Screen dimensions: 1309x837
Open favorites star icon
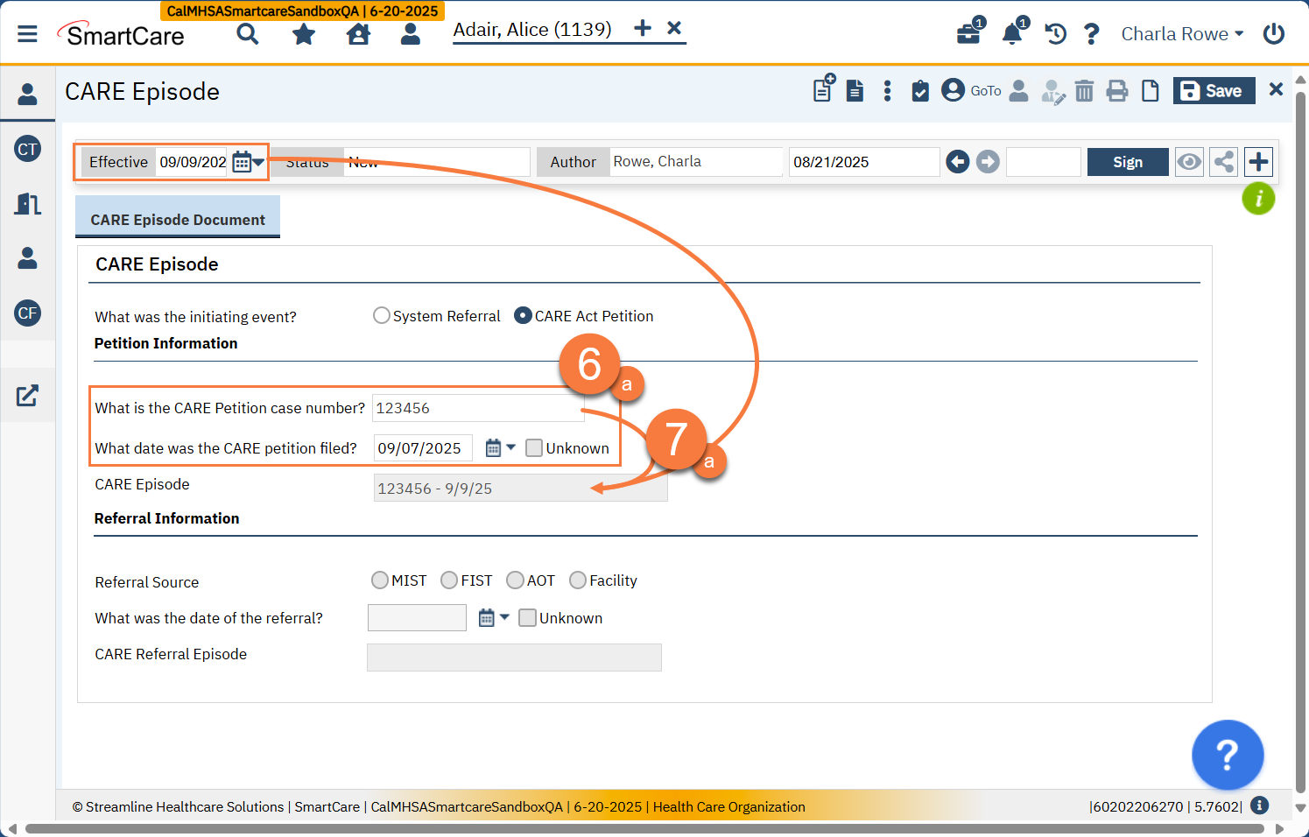[x=304, y=34]
